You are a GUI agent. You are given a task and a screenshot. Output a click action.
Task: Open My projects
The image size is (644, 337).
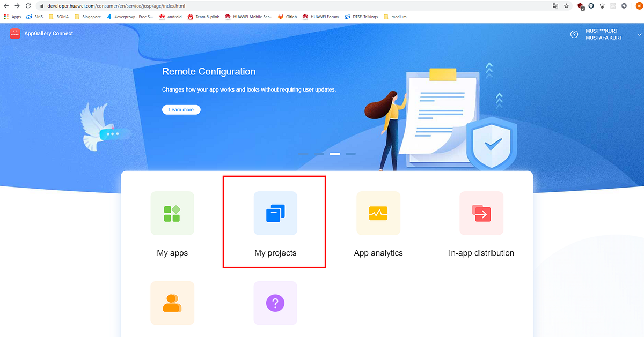(274, 222)
